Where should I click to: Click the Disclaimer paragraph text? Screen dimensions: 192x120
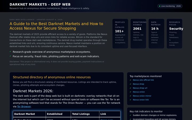[x=57, y=63]
